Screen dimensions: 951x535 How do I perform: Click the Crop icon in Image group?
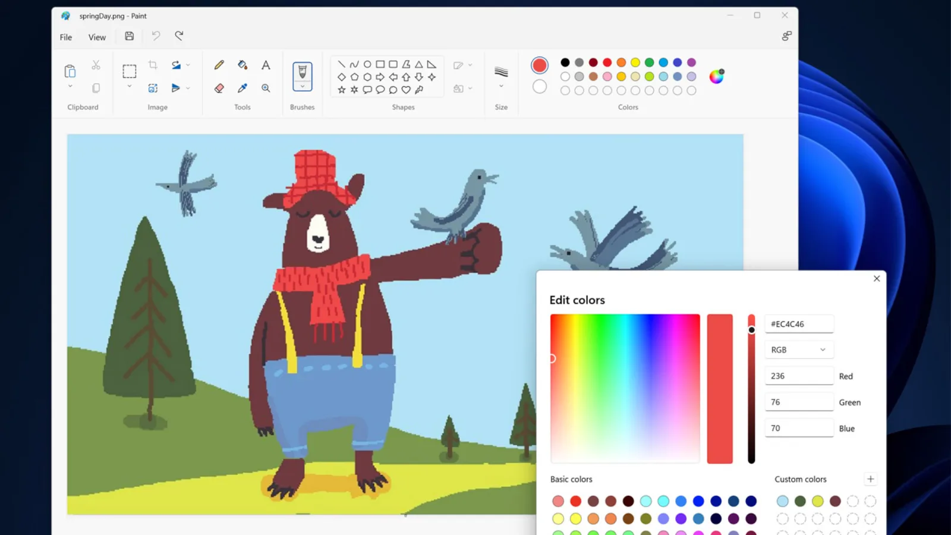153,65
